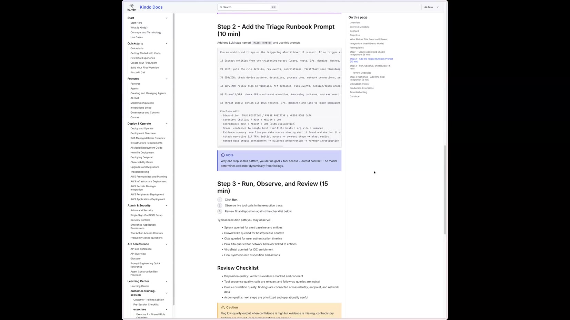Collapse the Deploy & Operate section
This screenshot has height=320, width=570.
click(167, 124)
